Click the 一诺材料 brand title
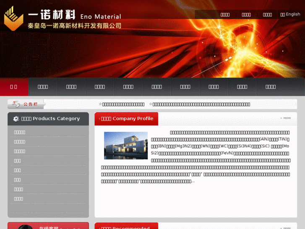This screenshot has width=305, height=229. [x=52, y=15]
